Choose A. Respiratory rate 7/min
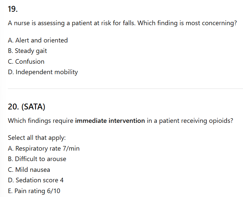Viewport: 243px width, 197px height. click(x=44, y=148)
